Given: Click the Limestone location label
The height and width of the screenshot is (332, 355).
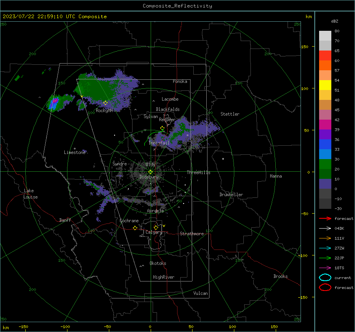Looking at the screenshot, I should (x=75, y=152).
